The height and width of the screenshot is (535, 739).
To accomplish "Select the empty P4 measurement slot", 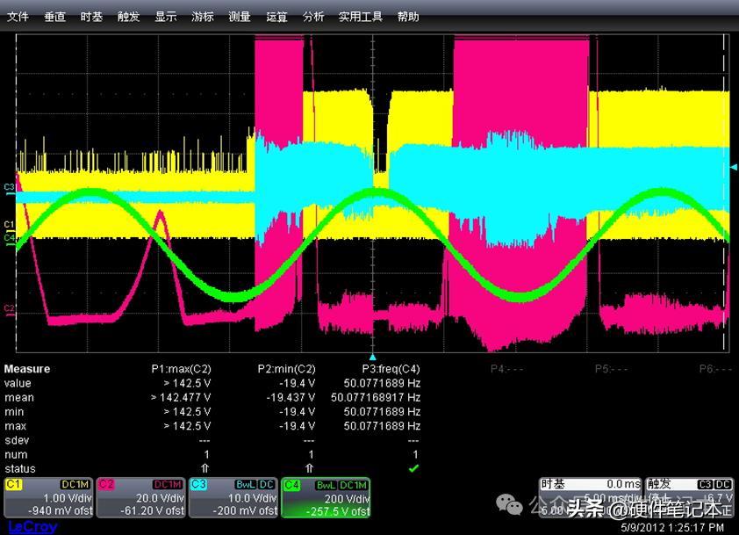I will coord(507,369).
